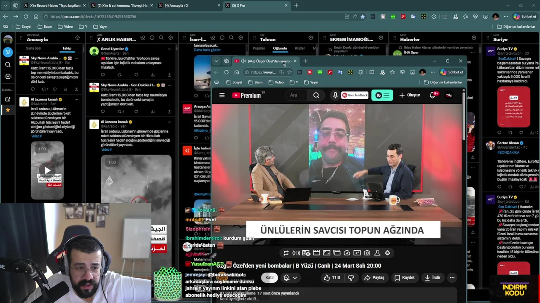Expand tab list chevron in YouTube window

tap(216, 61)
